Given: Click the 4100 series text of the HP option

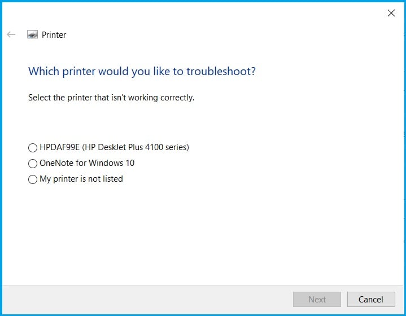Looking at the screenshot, I should click(167, 147).
